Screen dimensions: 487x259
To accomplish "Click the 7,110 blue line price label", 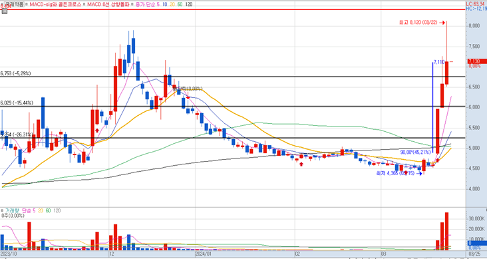I will tap(439, 62).
